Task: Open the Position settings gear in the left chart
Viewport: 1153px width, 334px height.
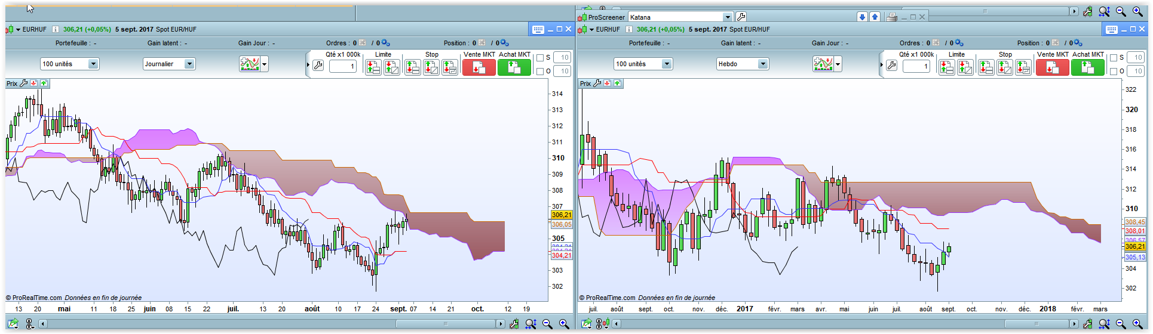Action: (505, 43)
